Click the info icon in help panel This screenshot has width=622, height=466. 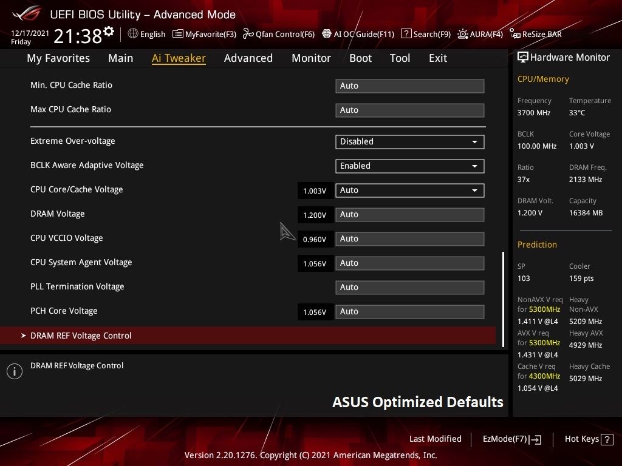click(x=15, y=371)
